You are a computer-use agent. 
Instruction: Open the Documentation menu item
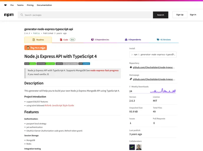coord(44,5)
